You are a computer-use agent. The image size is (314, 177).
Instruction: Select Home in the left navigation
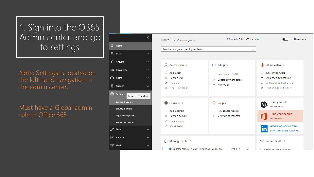(x=131, y=46)
